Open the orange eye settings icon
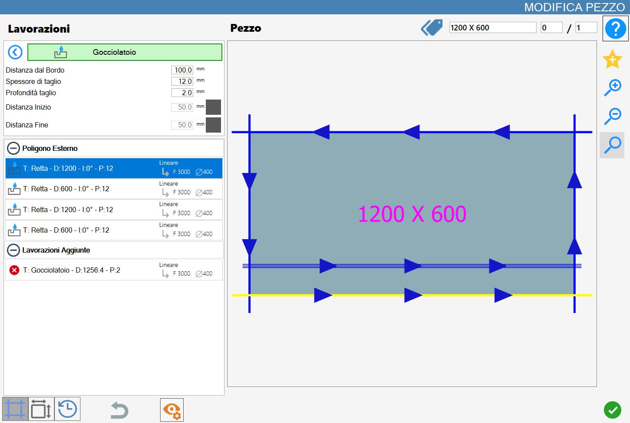Viewport: 630px width, 423px height. point(172,410)
